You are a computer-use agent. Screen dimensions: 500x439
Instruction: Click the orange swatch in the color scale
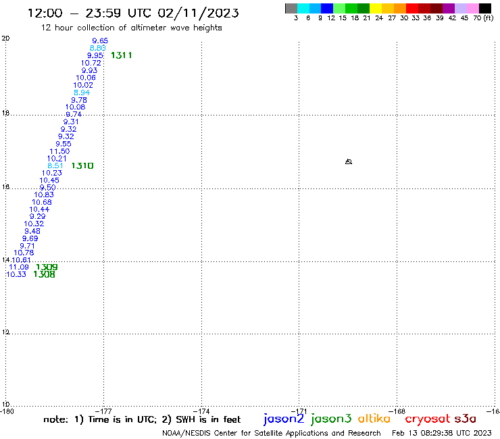[400, 8]
